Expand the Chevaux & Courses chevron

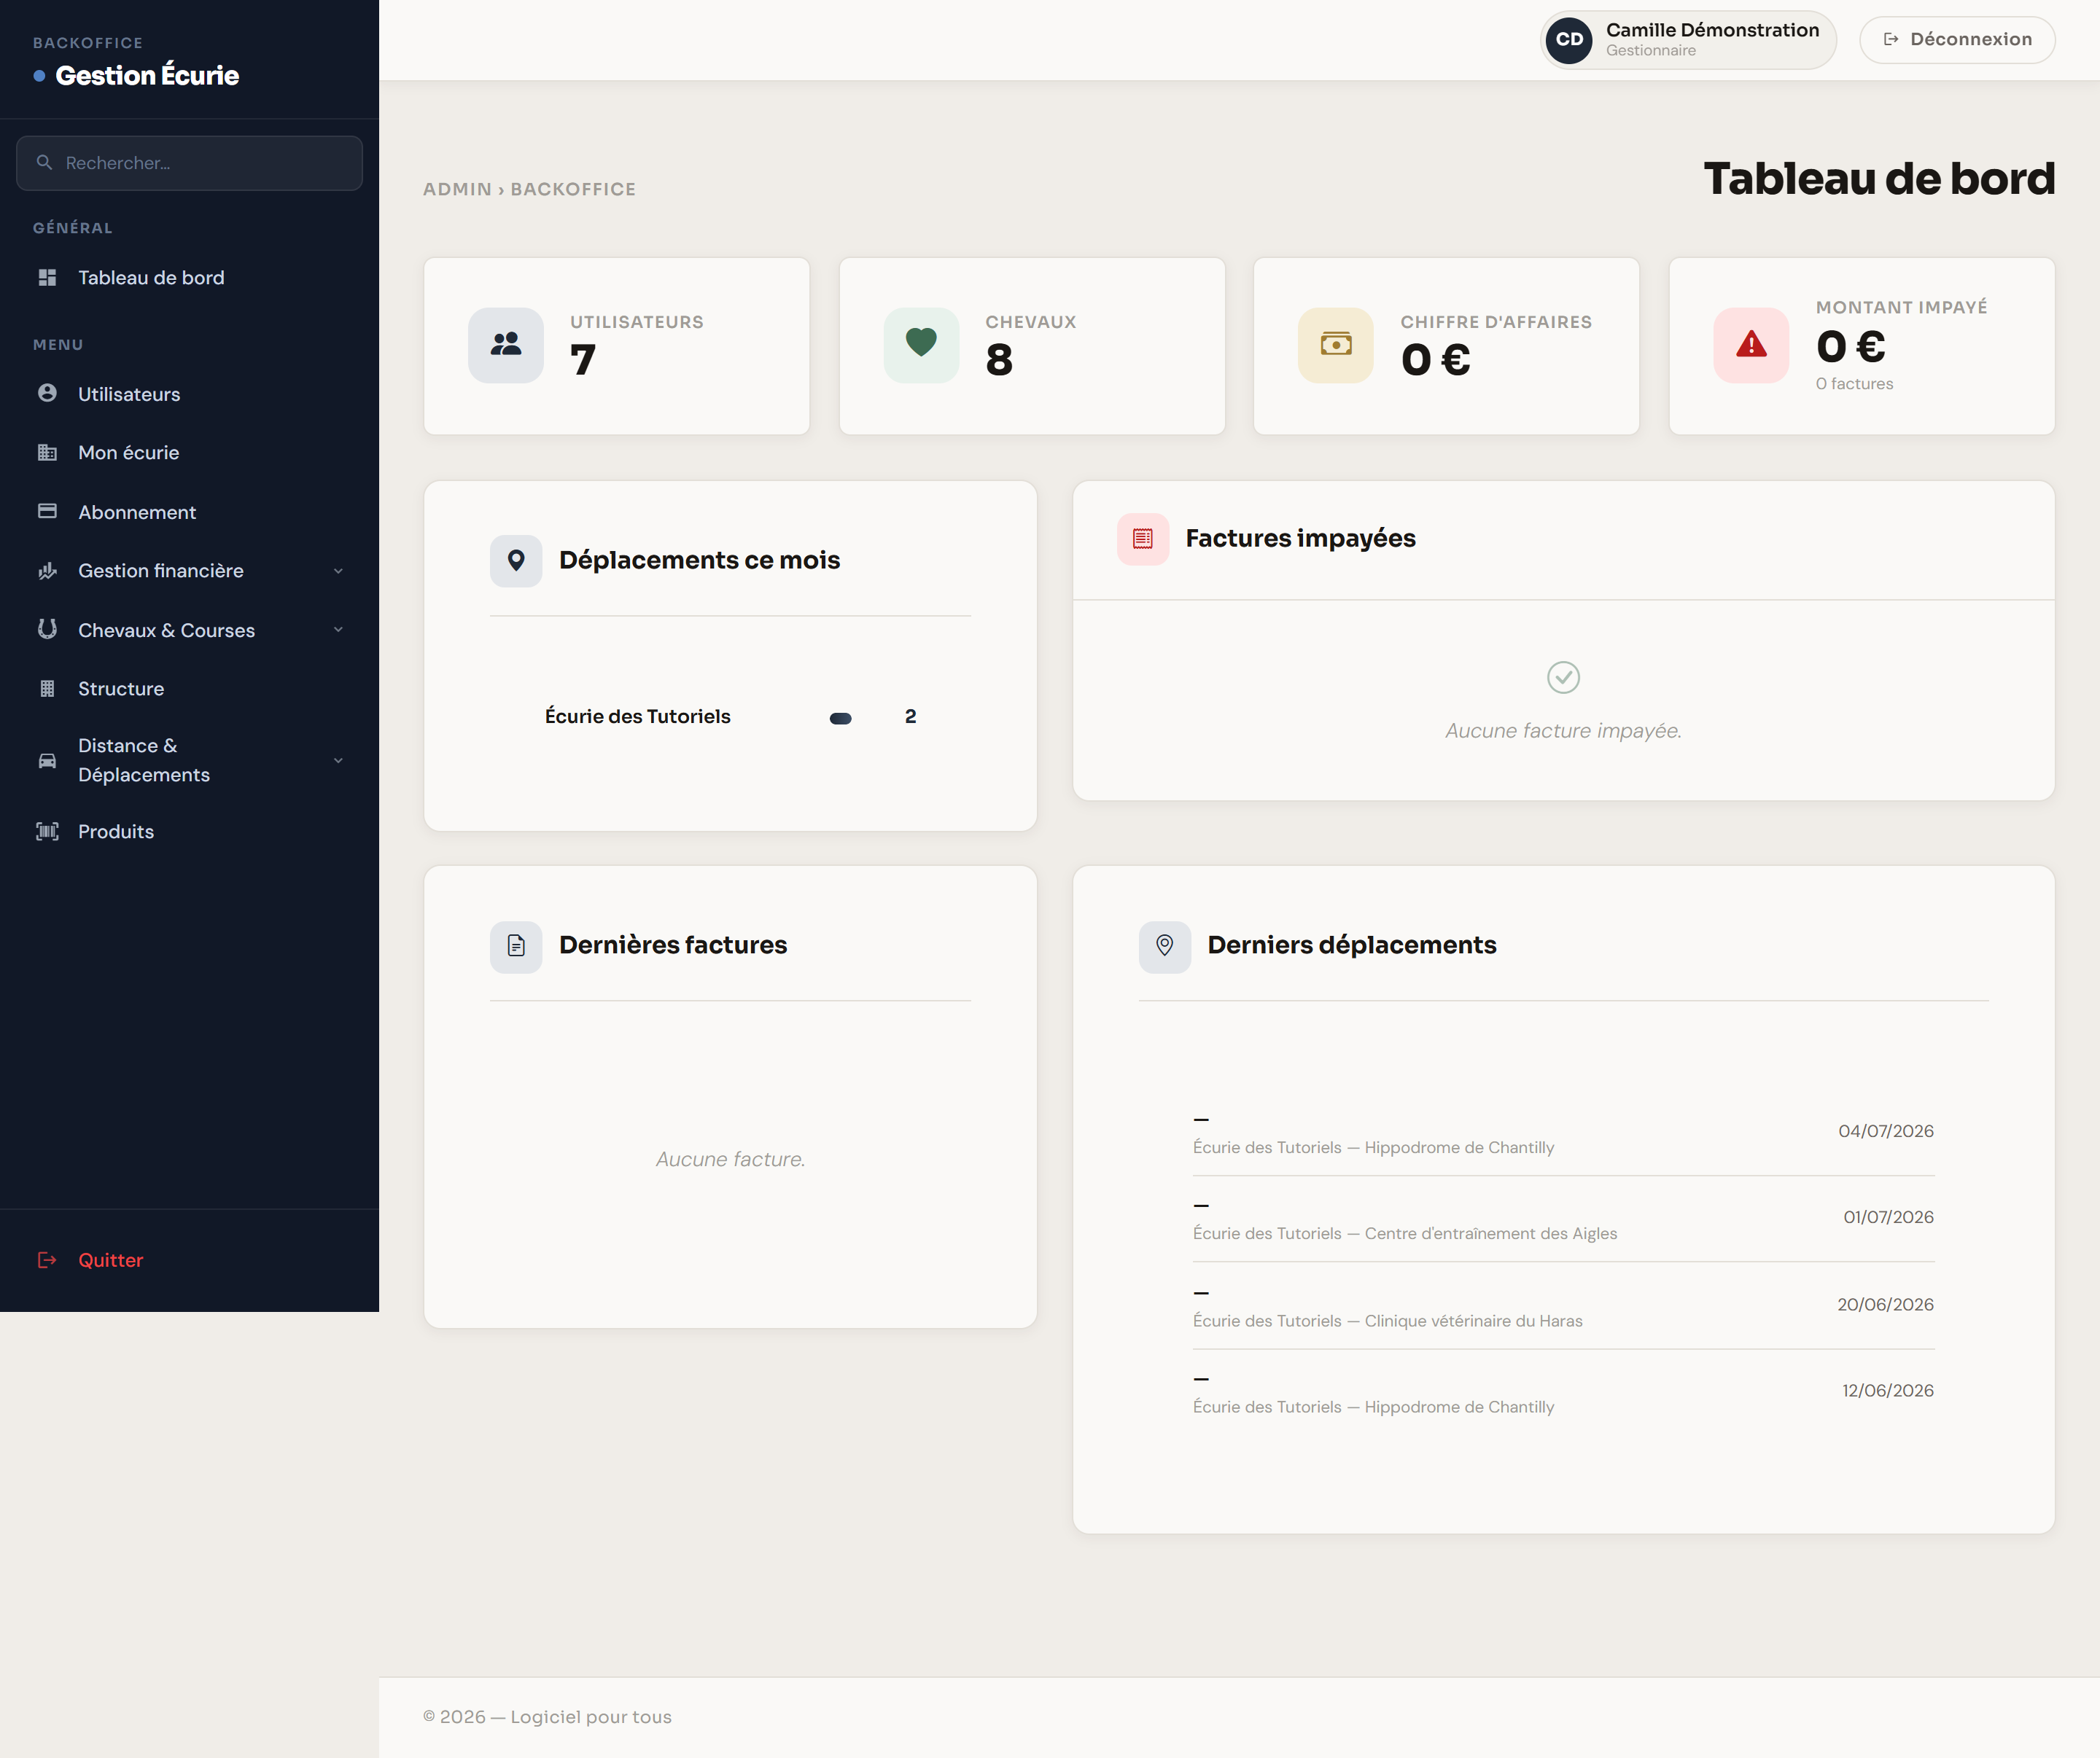tap(338, 630)
